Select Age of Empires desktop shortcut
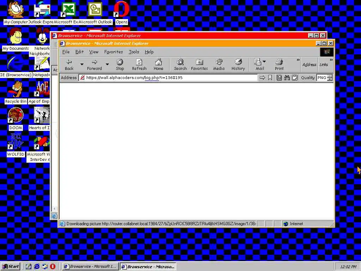 point(39,93)
